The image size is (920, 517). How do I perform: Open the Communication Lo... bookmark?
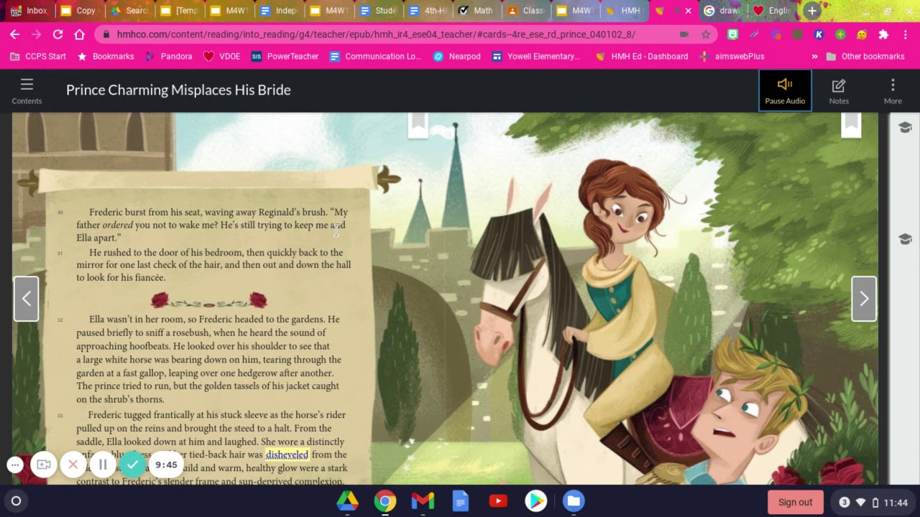tap(376, 56)
